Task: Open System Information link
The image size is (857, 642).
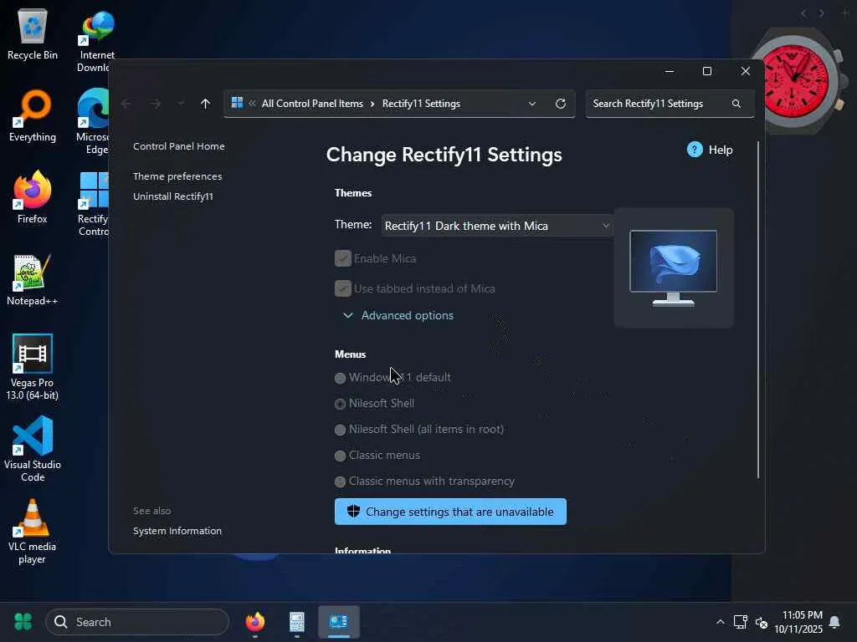Action: 177,531
